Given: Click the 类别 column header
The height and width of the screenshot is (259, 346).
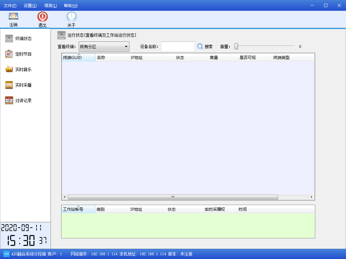Looking at the screenshot, I should 112,209.
